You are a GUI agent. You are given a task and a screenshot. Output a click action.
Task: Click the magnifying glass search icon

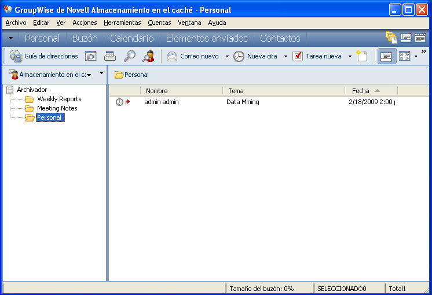point(130,56)
